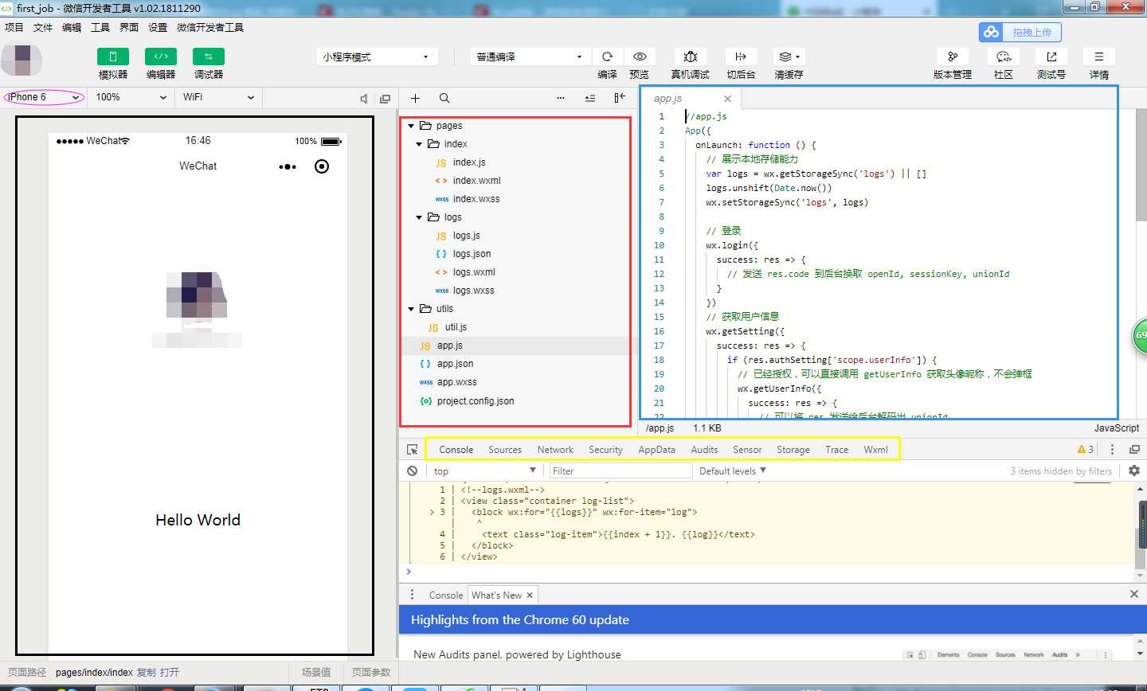Screen dimensions: 1147x691
Task: Click the add new file plus icon
Action: (x=415, y=98)
